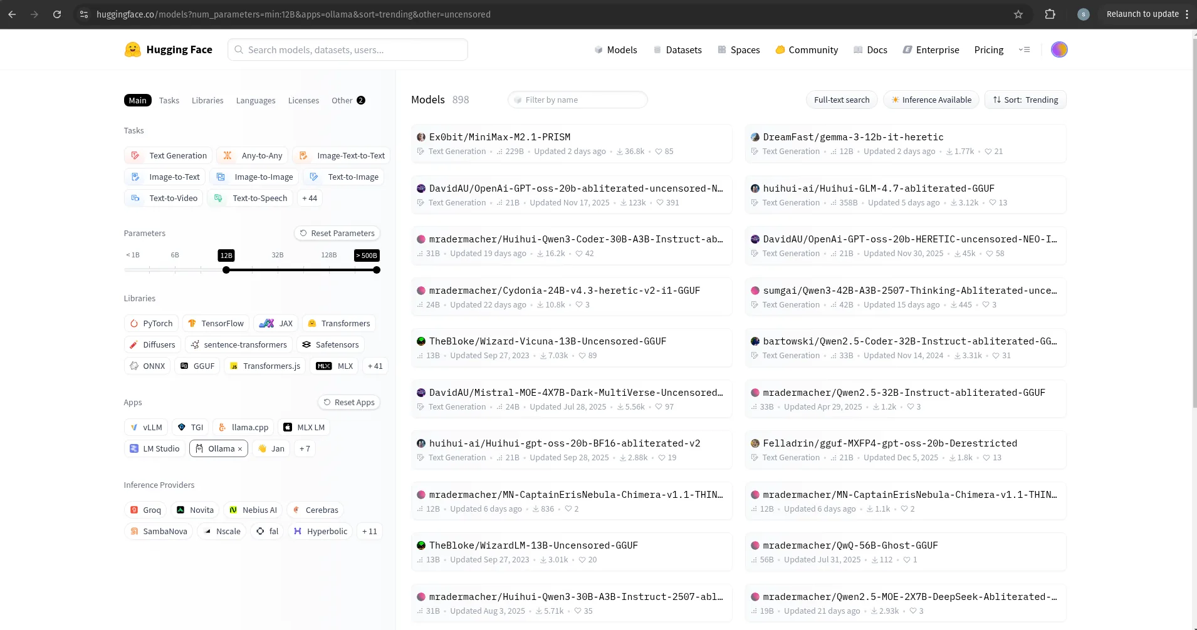Expand the +41 more libraries

[x=375, y=366]
